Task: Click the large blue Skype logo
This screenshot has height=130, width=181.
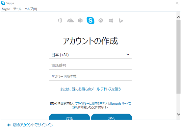Action: (x=90, y=20)
